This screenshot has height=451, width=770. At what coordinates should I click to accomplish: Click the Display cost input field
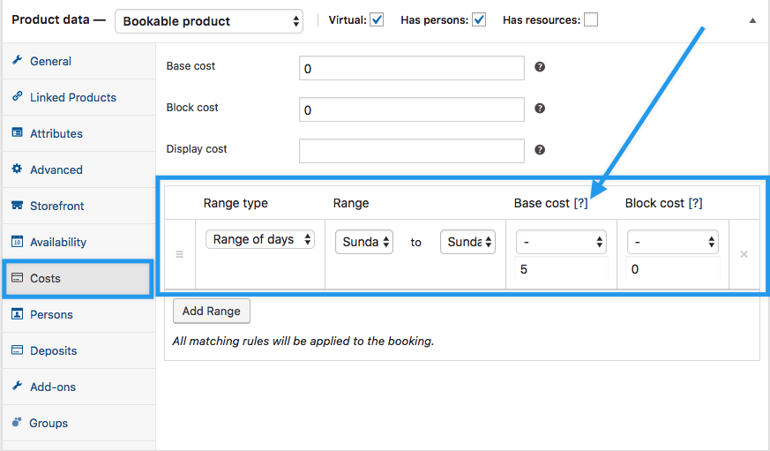click(412, 151)
